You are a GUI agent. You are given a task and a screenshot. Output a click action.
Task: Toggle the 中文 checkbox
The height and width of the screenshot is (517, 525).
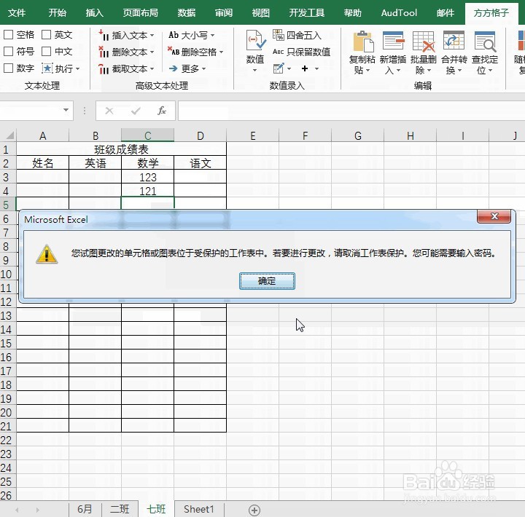(x=46, y=51)
